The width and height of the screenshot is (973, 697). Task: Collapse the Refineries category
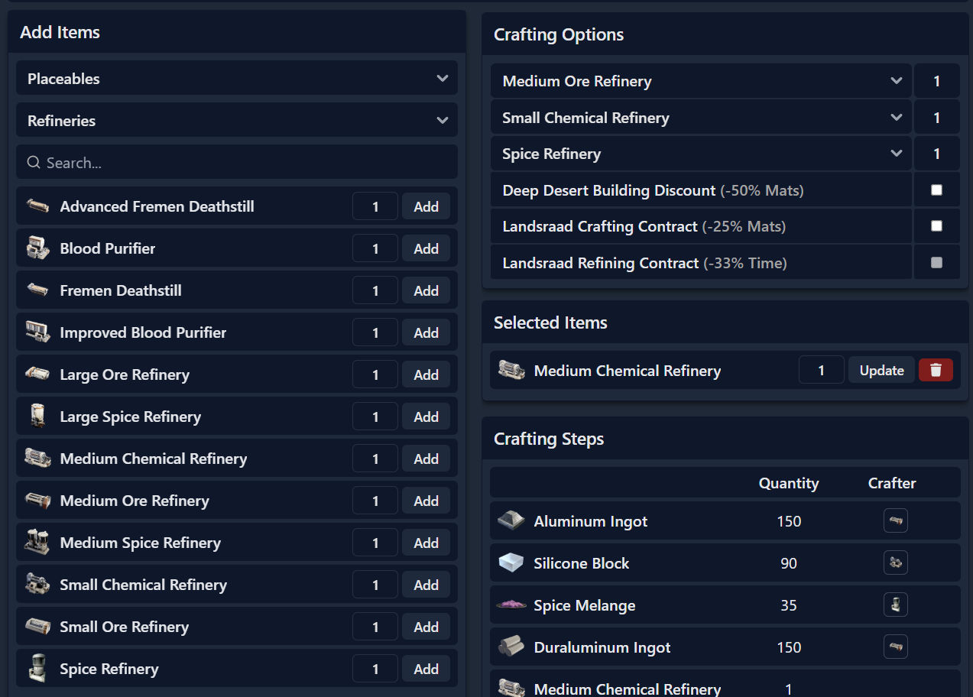coord(237,120)
